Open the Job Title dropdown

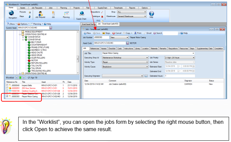click(193, 53)
